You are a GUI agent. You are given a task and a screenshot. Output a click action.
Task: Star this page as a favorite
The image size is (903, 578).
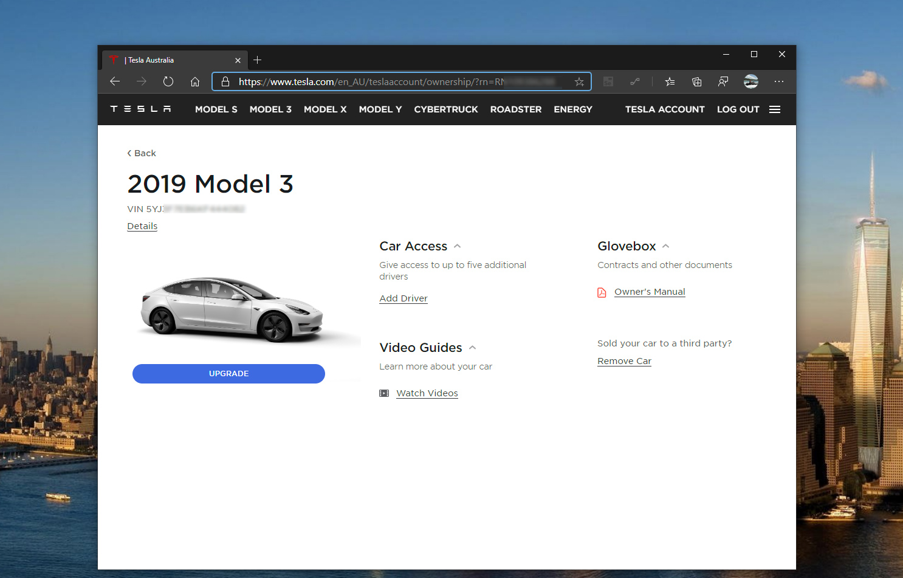click(580, 81)
